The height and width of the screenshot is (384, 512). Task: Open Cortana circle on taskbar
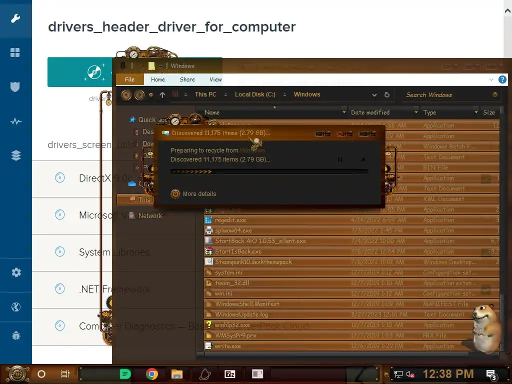(41, 374)
